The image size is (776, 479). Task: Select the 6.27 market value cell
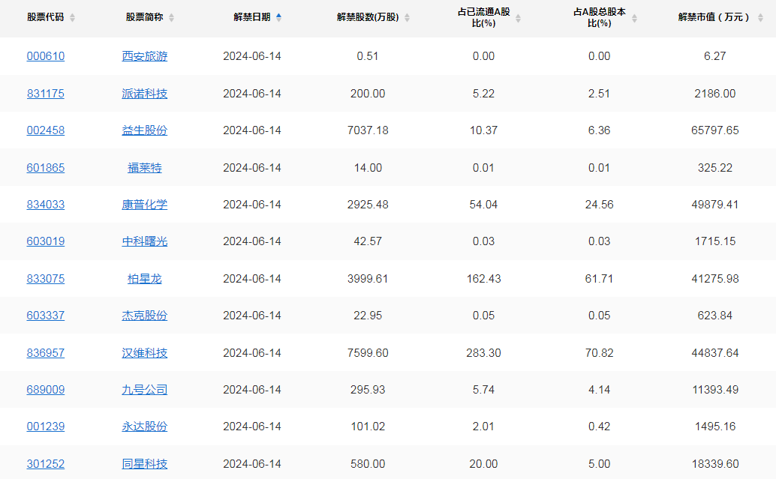point(715,56)
